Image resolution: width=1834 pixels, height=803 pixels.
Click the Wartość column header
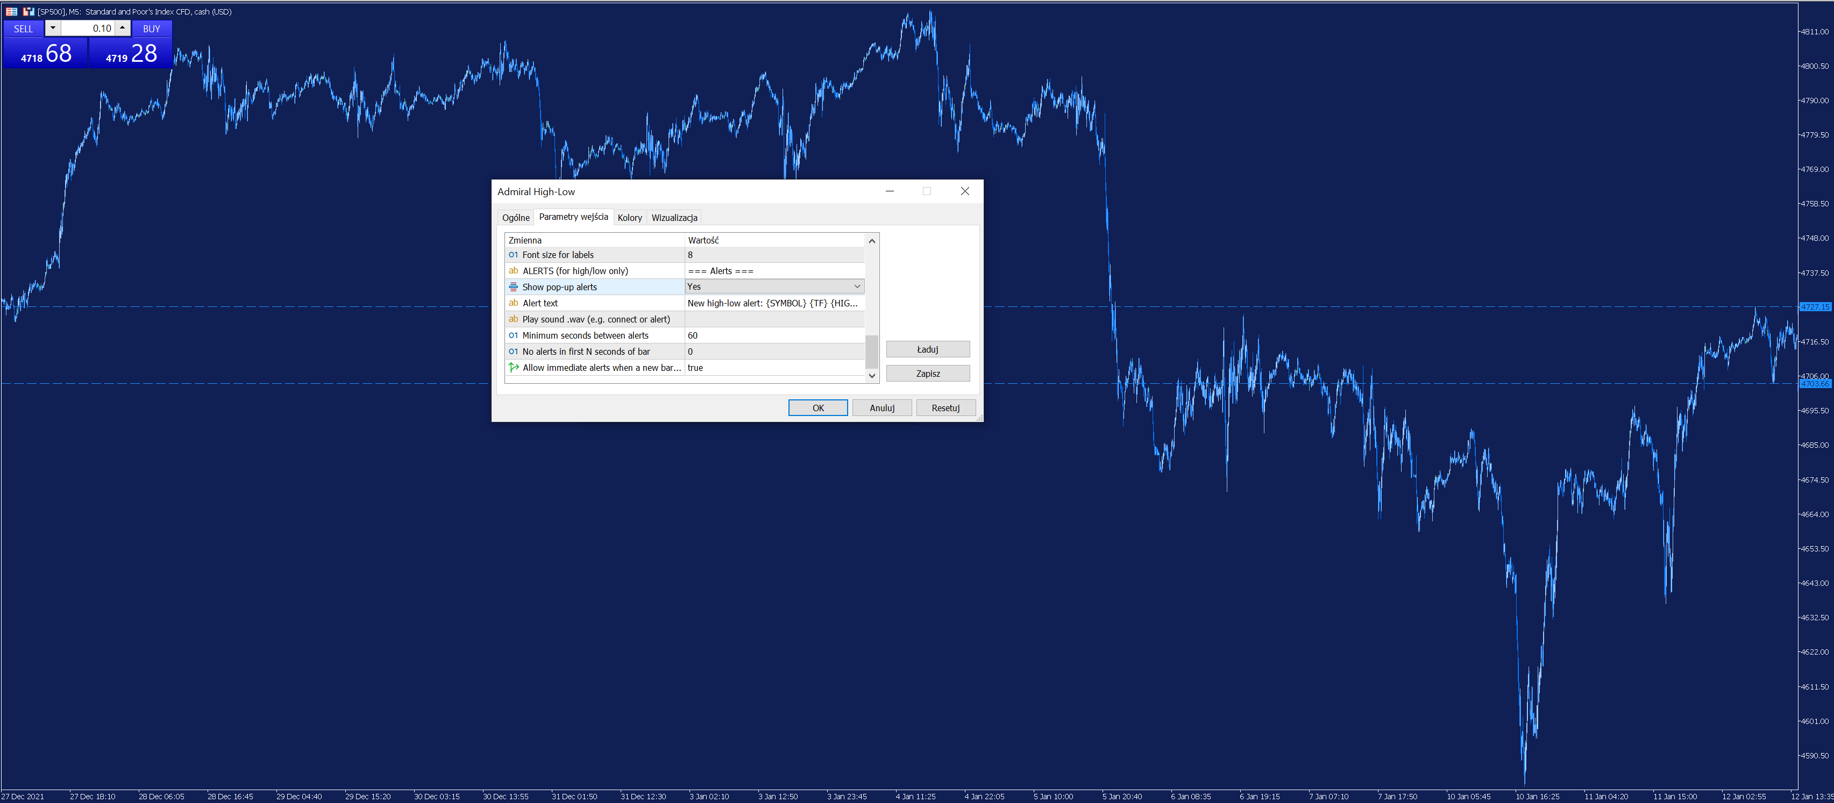(774, 240)
